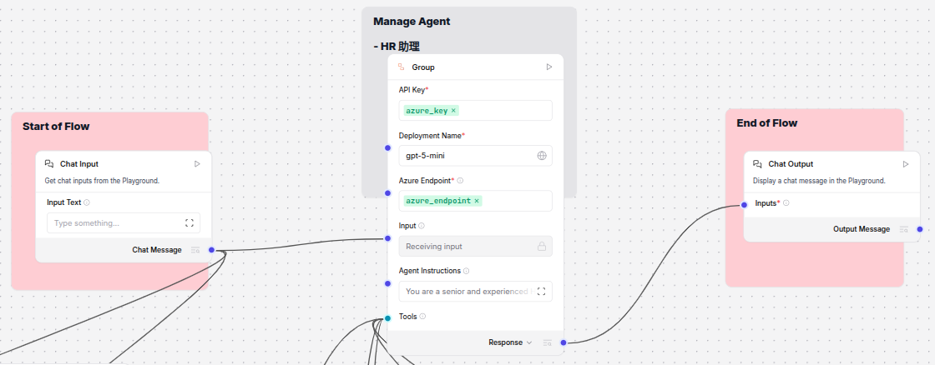Select the Manage Agent note heading
935x365 pixels.
point(412,22)
